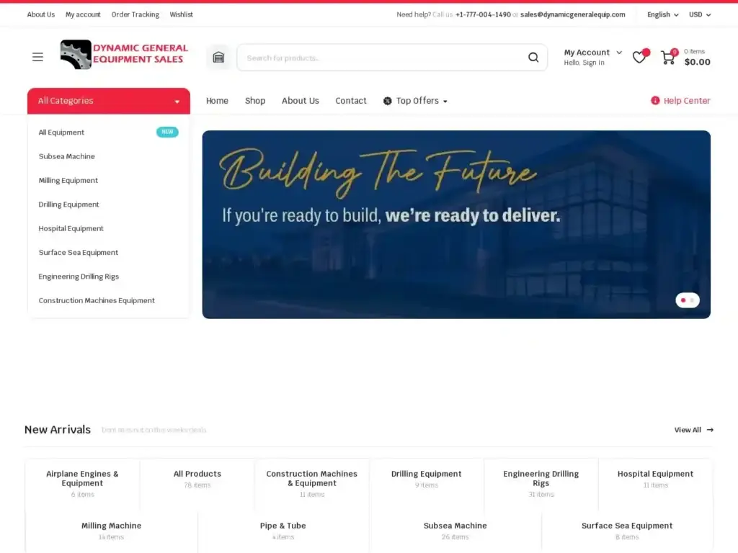Screen dimensions: 738x553
Task: Go to the Shop menu item
Action: click(255, 101)
